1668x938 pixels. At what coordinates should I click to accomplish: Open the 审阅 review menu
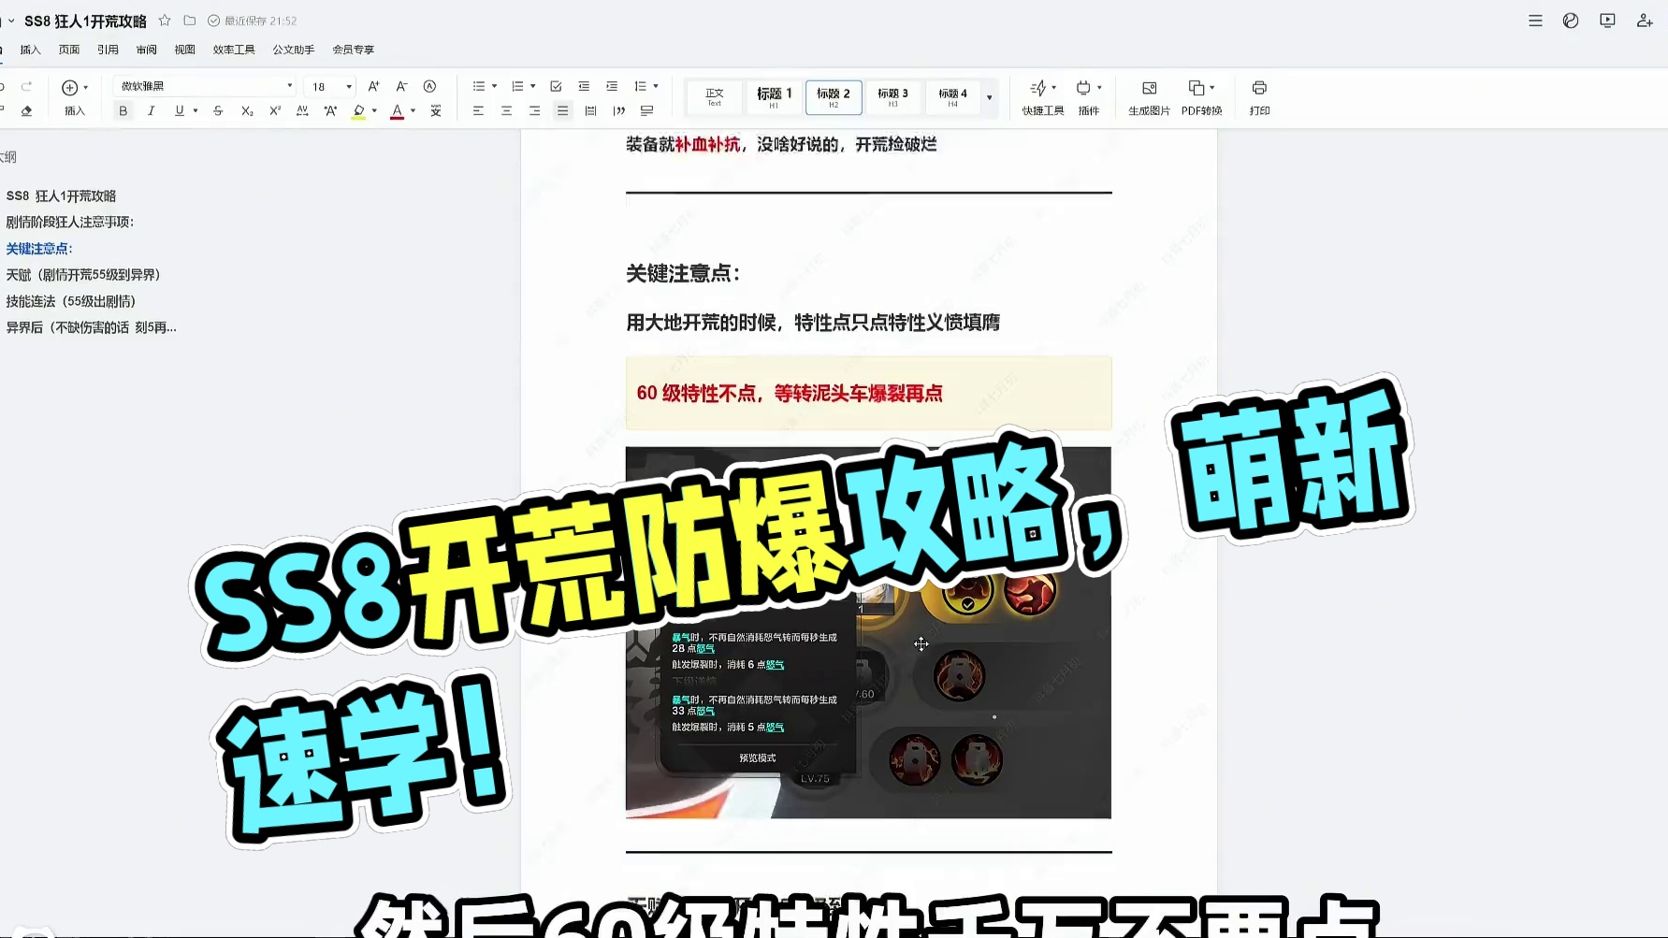click(147, 49)
